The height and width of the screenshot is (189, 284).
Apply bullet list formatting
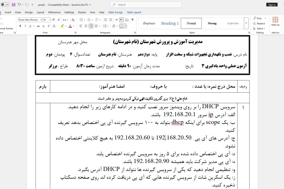[x=81, y=20]
